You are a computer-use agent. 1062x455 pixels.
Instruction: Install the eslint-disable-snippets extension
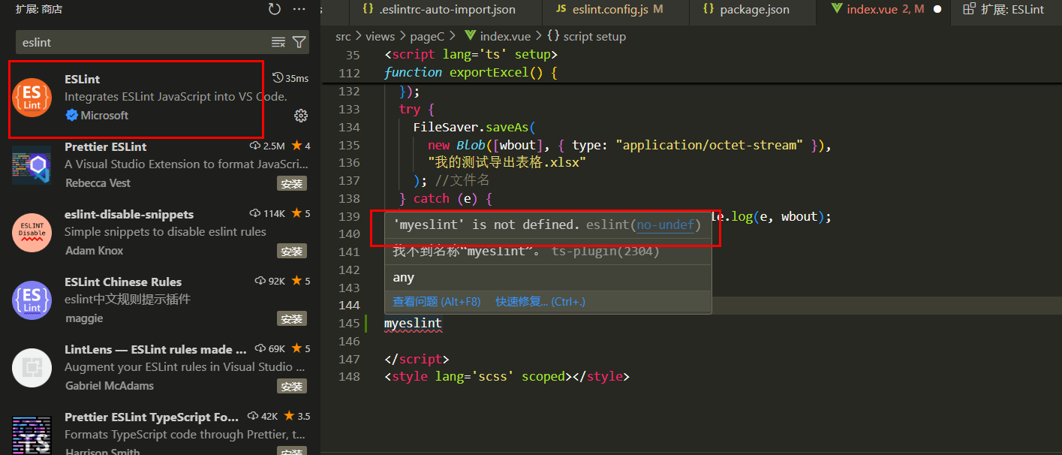pyautogui.click(x=291, y=250)
